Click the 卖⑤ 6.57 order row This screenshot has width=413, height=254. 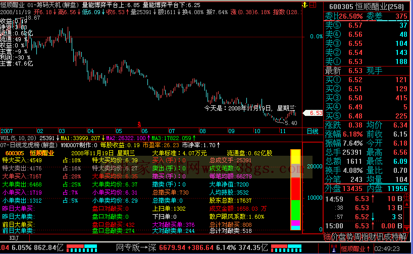click(x=367, y=26)
